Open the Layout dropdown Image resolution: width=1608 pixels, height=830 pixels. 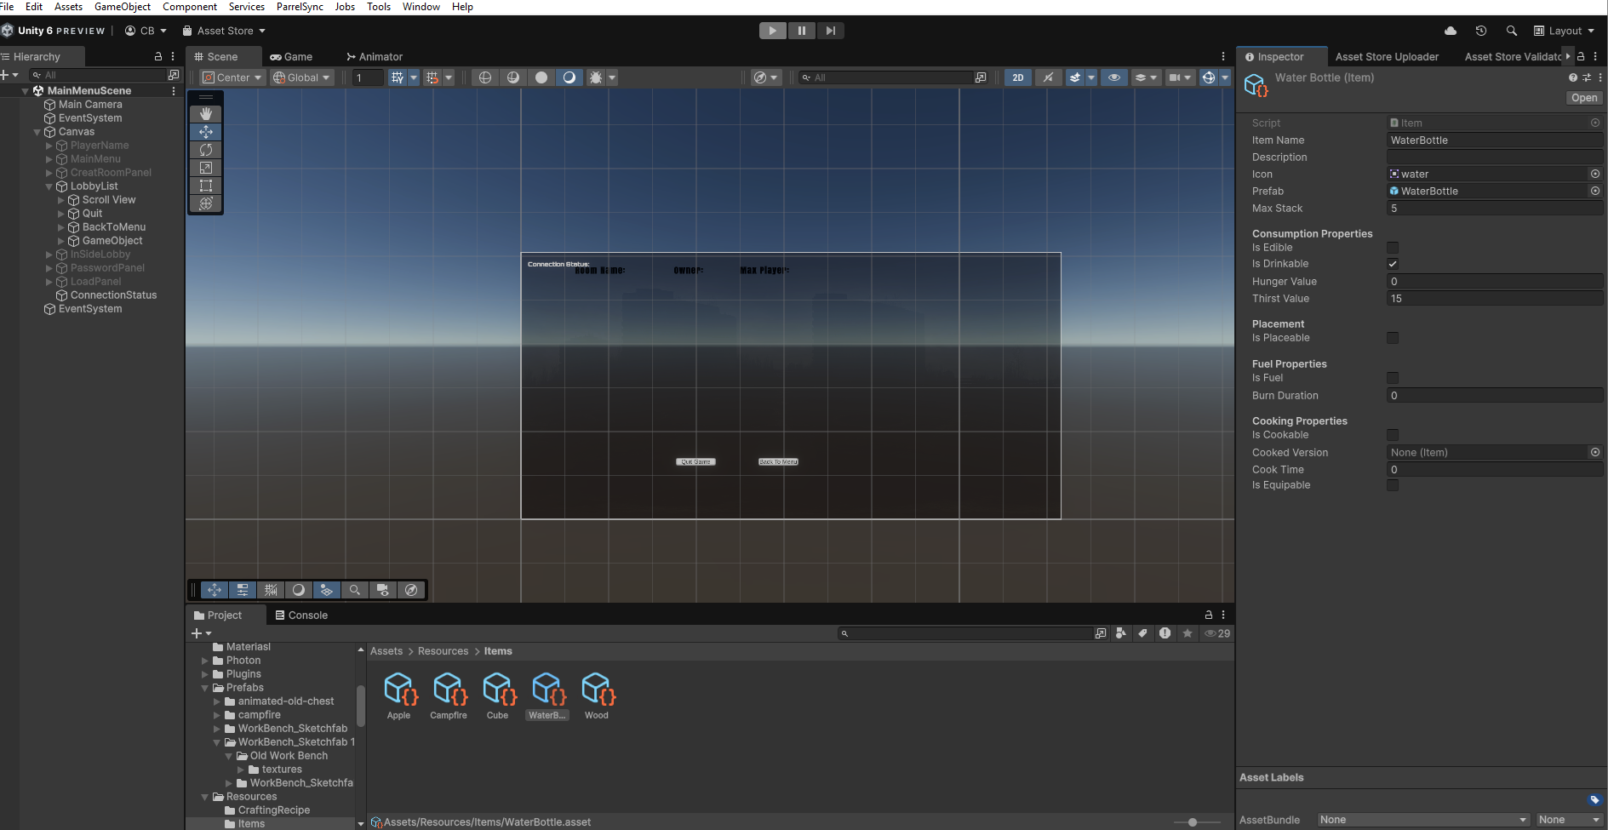[1565, 31]
